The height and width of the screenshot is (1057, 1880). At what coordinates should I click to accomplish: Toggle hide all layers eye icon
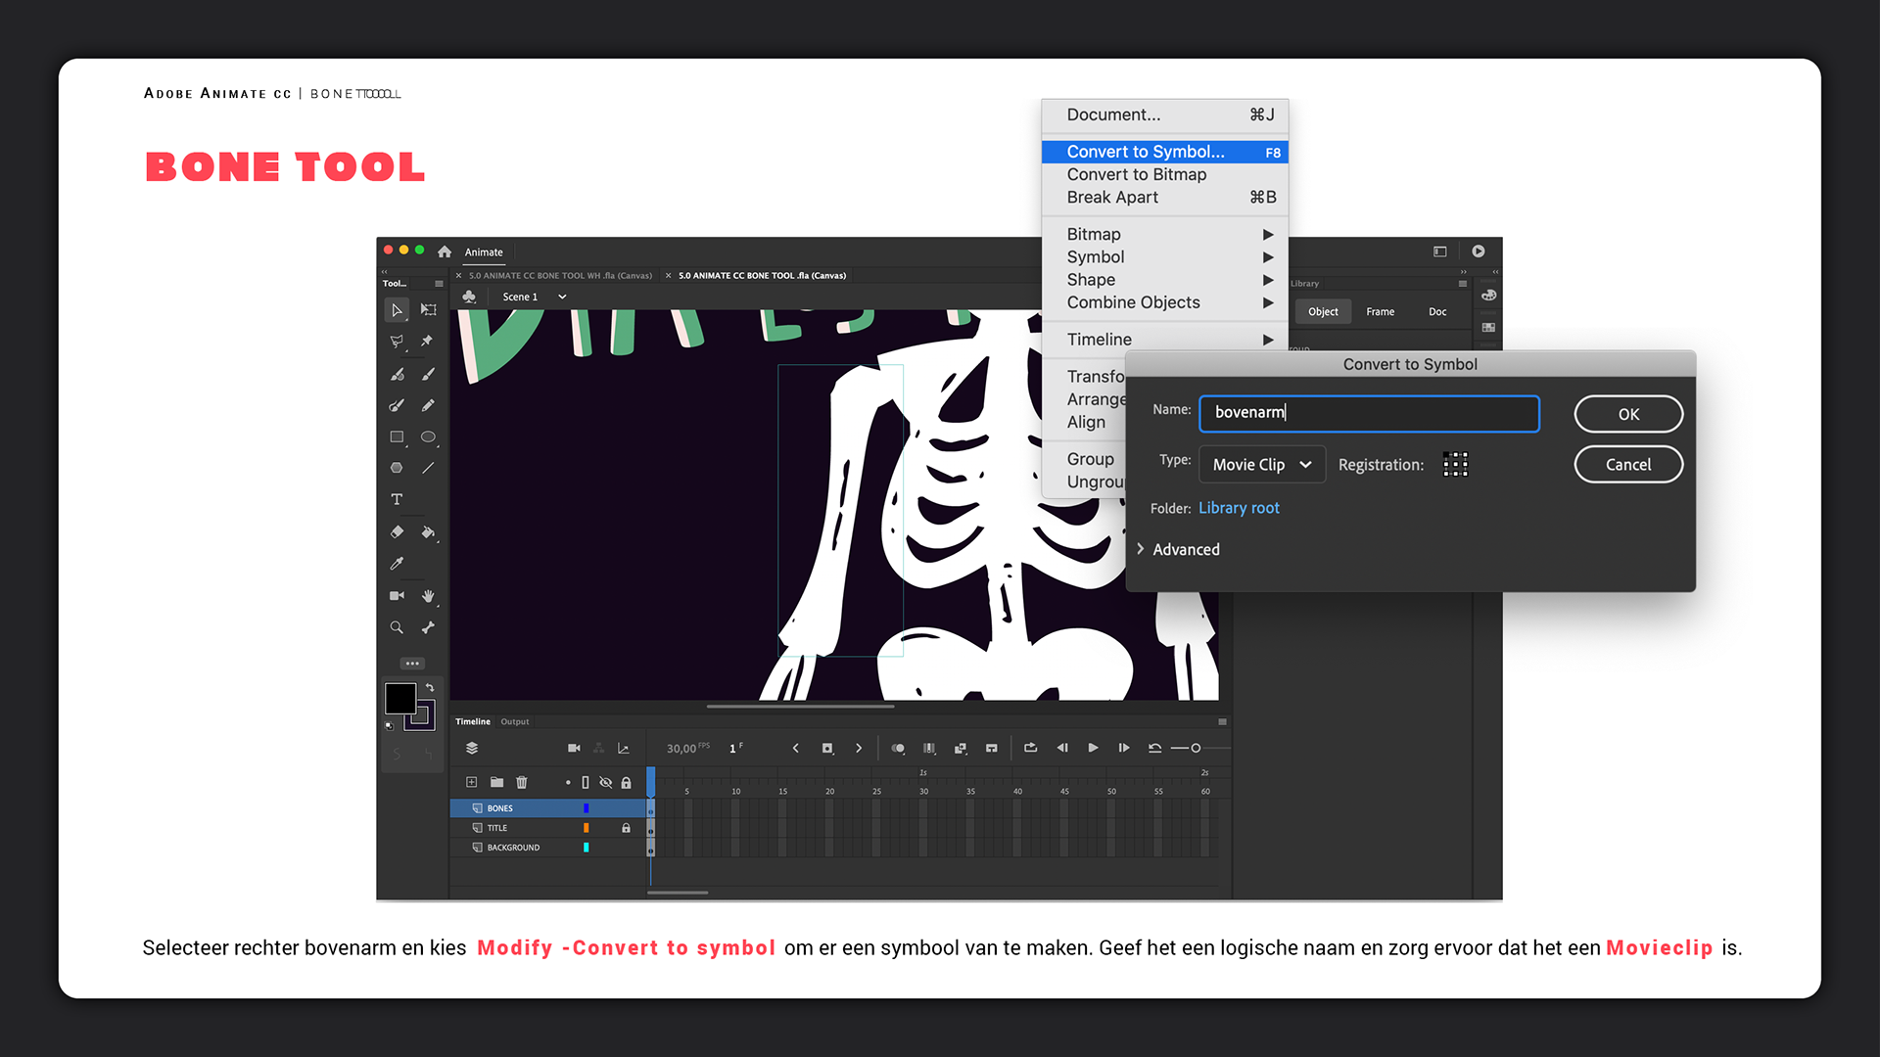[605, 782]
